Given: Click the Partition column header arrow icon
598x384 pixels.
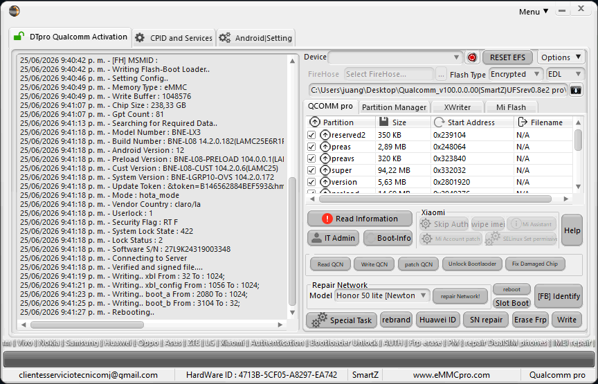Looking at the screenshot, I should point(315,122).
